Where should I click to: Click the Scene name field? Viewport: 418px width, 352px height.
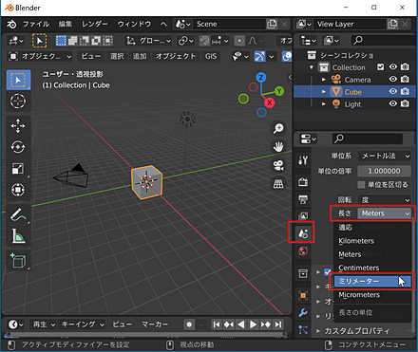[230, 24]
